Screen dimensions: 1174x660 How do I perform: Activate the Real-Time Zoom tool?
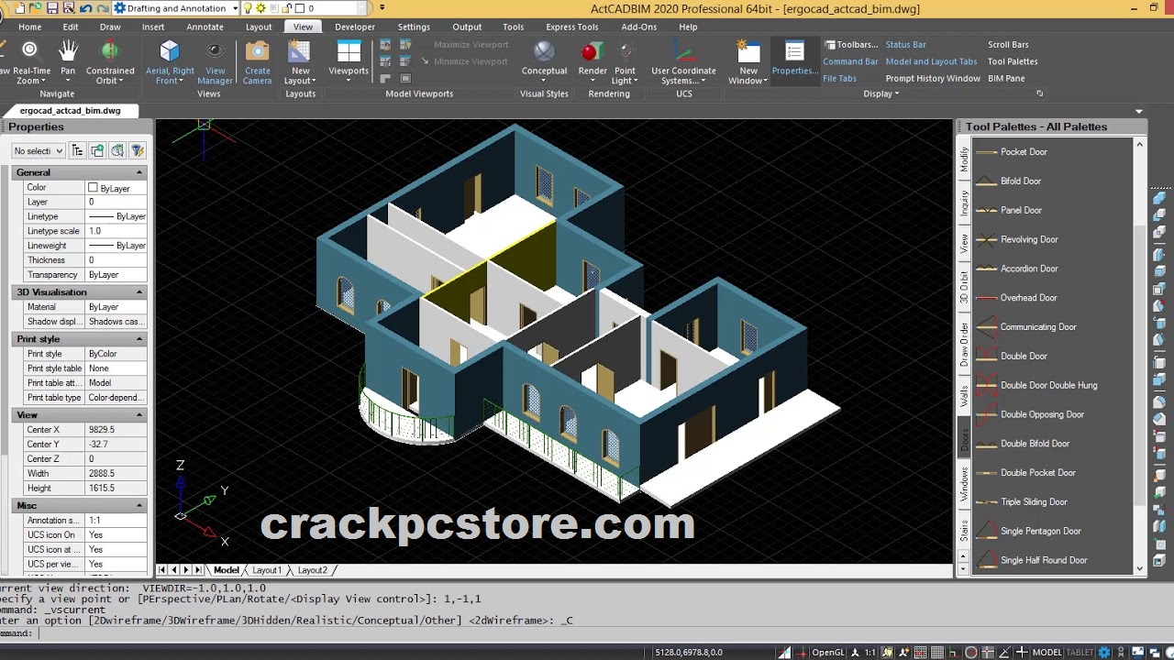pos(29,62)
